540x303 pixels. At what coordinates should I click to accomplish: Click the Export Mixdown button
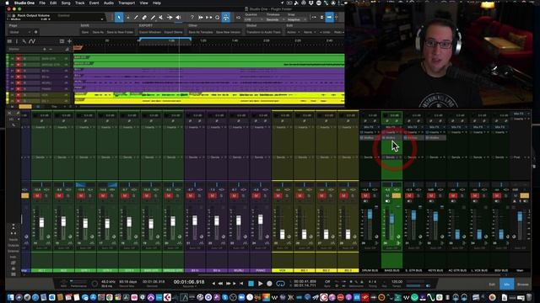150,32
